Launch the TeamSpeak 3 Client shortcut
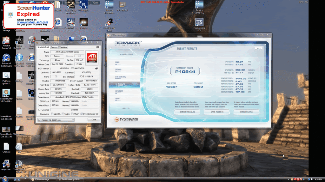Viewport: 325px width, 182px height. point(19,166)
